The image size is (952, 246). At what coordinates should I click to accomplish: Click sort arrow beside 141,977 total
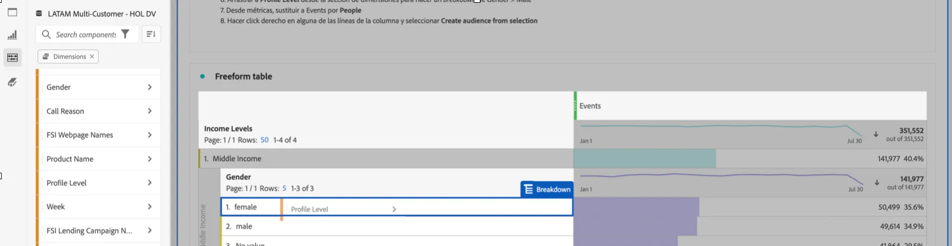pyautogui.click(x=877, y=183)
